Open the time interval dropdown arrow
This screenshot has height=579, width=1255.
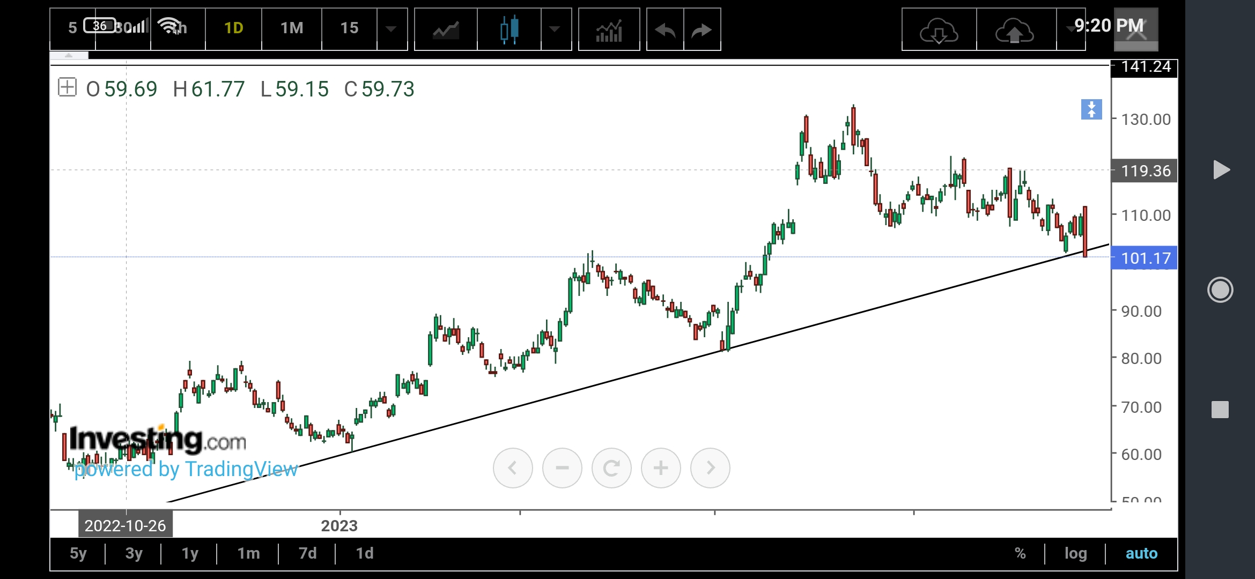392,29
